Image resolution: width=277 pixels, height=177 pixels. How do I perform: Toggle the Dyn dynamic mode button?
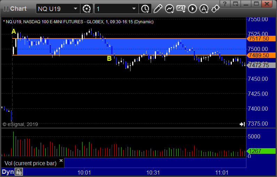8,172
